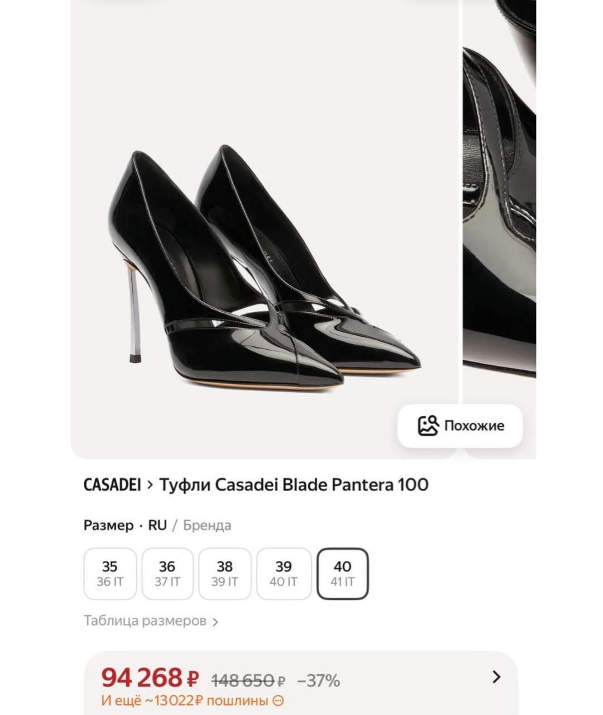Switch to RU size system tab
603x715 pixels.
(x=157, y=526)
